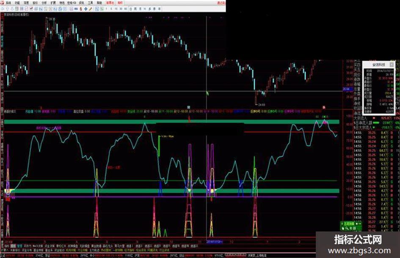
Task: Click the 换手 label in quote panel
Action: tap(357, 98)
